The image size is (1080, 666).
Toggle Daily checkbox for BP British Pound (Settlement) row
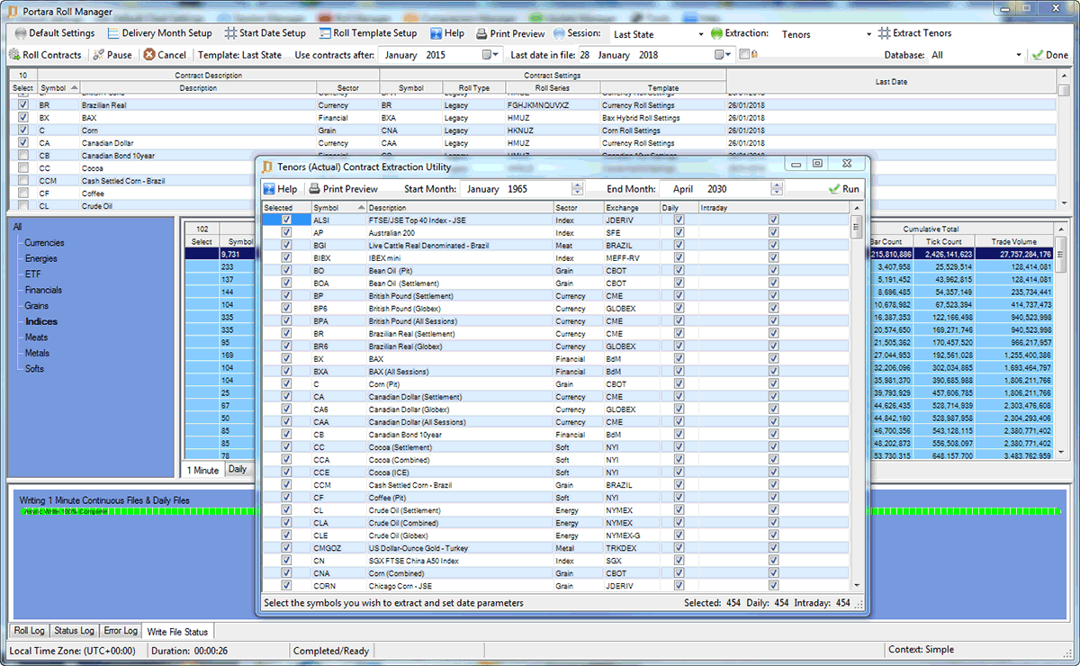679,295
